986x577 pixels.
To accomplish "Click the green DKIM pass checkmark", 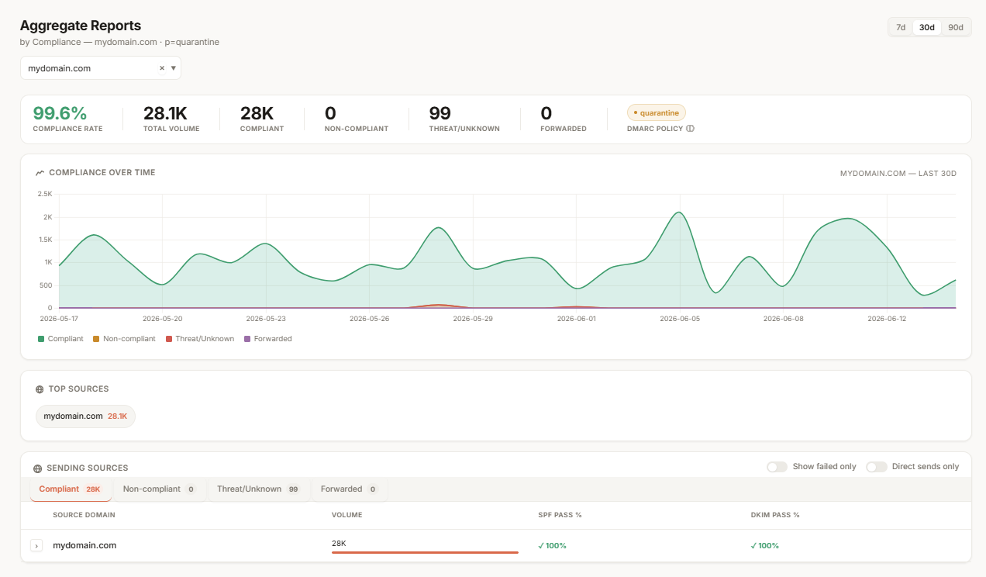I will pyautogui.click(x=753, y=546).
